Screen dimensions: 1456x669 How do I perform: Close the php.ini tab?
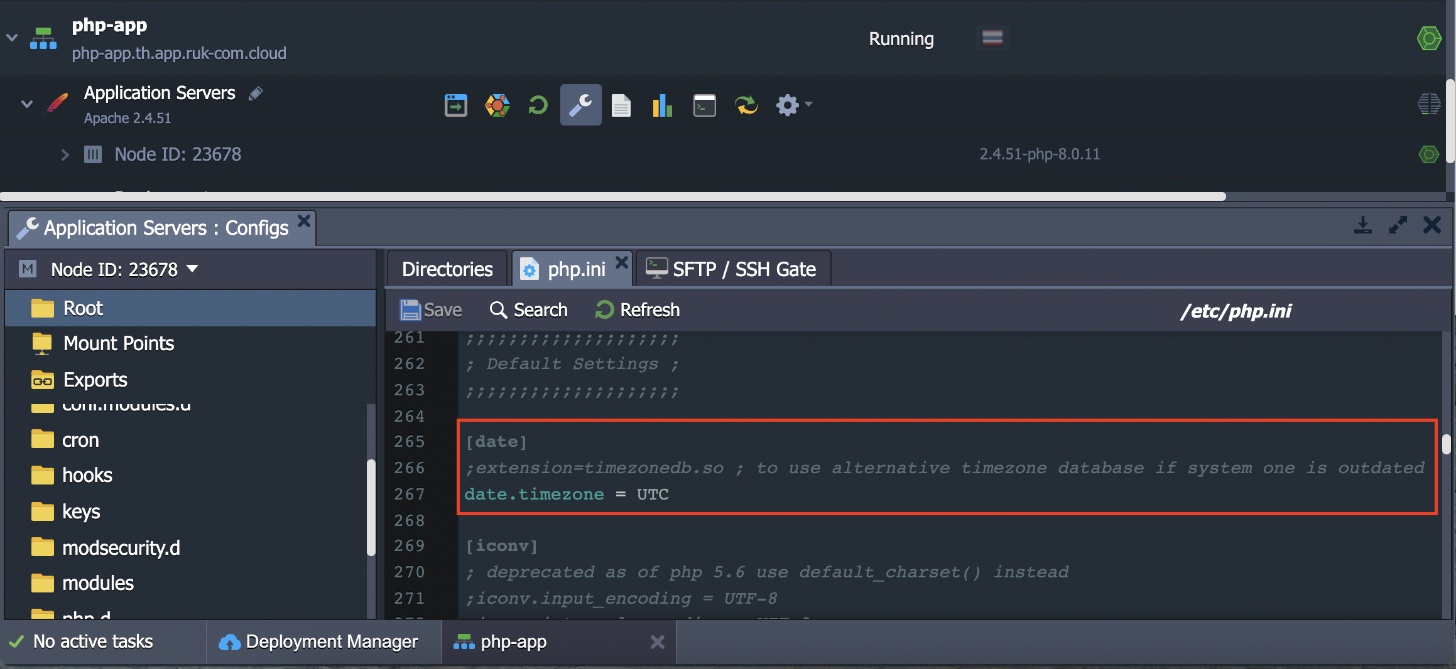[x=622, y=262]
